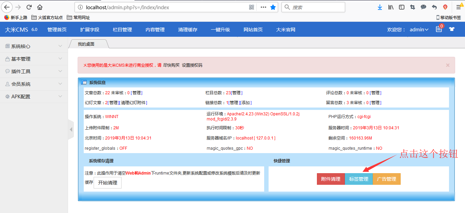
Task: Open the library bookshelf icon
Action: tap(391, 7)
